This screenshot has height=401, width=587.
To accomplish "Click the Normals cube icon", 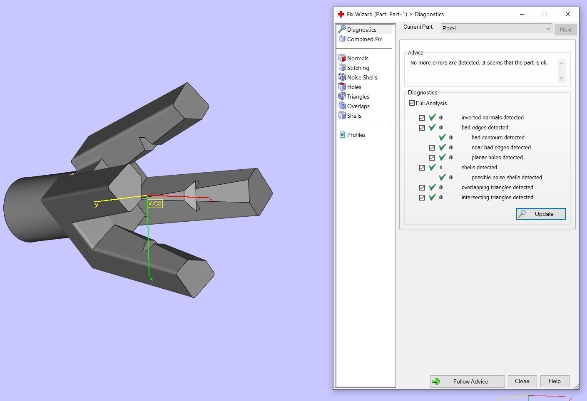I will pyautogui.click(x=342, y=58).
